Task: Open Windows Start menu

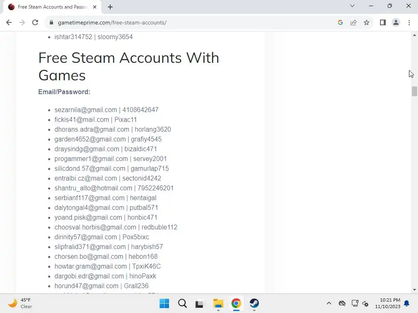Action: click(164, 303)
